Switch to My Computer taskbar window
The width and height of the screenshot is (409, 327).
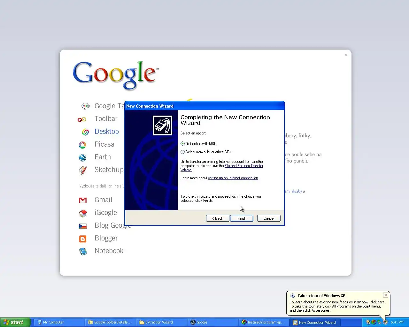point(59,322)
